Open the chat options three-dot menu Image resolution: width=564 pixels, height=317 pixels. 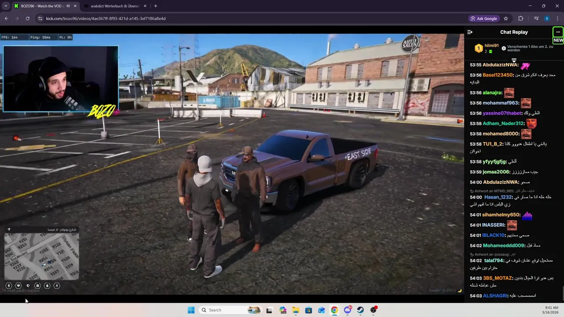pos(558,32)
